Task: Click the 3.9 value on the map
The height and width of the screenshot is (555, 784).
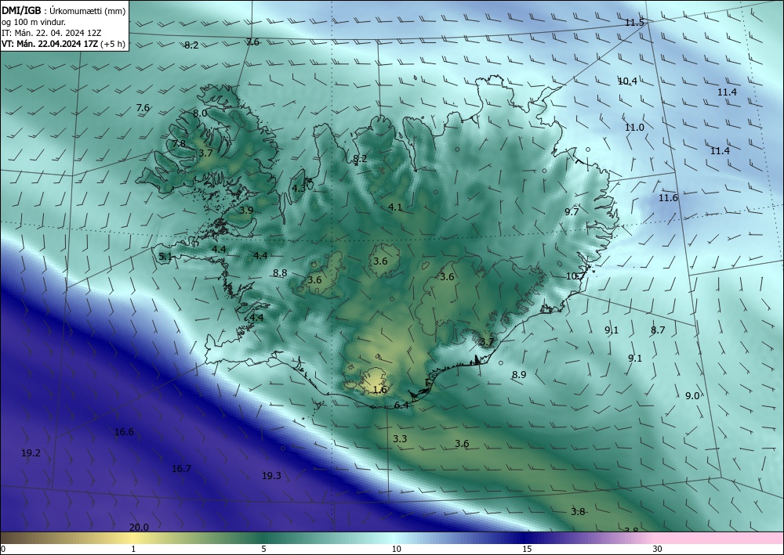Action: 246,210
